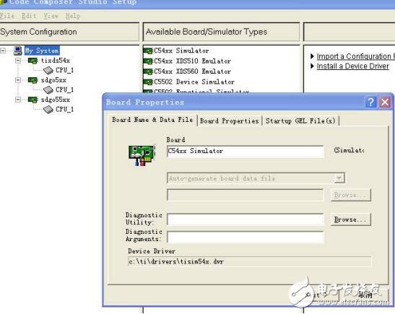Select the My System computer icon
This screenshot has height=314, width=395.
[18, 51]
